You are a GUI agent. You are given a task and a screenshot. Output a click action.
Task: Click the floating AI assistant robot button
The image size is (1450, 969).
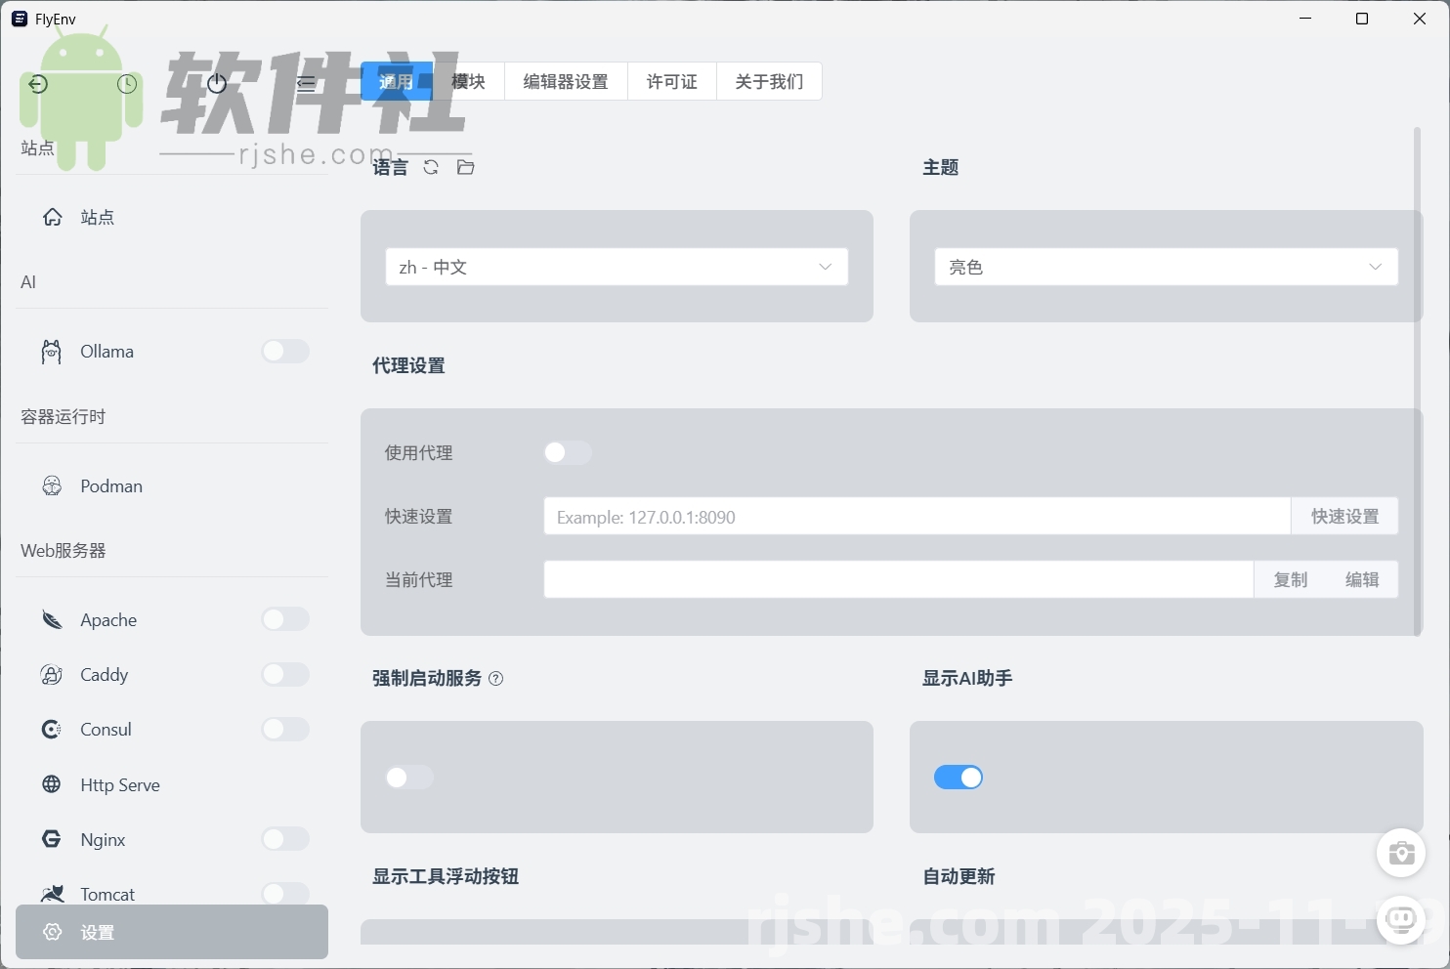click(1401, 920)
